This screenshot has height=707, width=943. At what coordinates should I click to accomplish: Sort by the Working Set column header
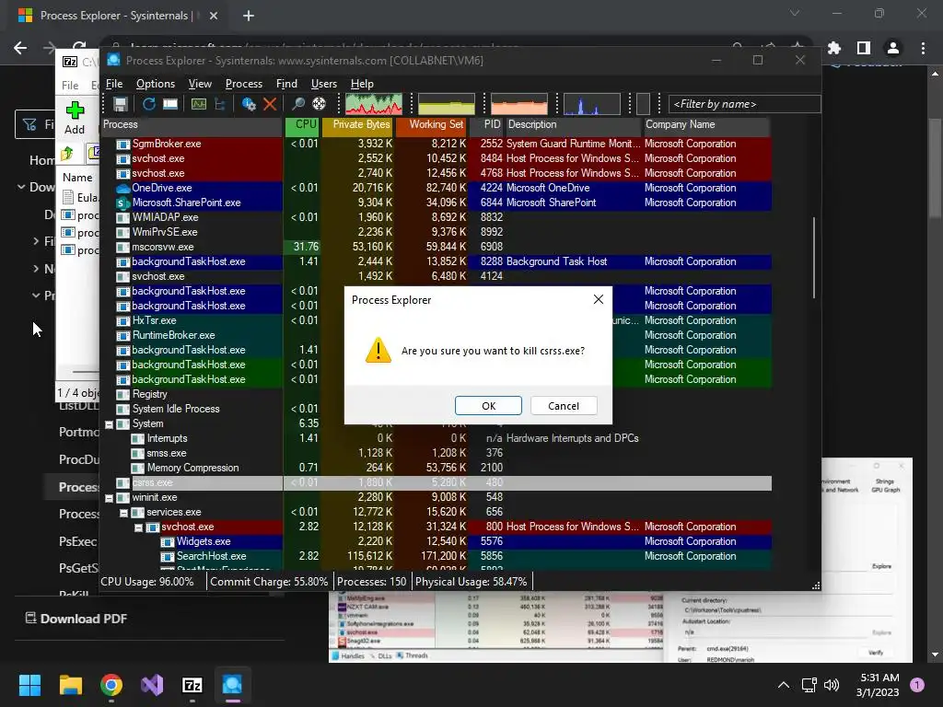(x=431, y=124)
